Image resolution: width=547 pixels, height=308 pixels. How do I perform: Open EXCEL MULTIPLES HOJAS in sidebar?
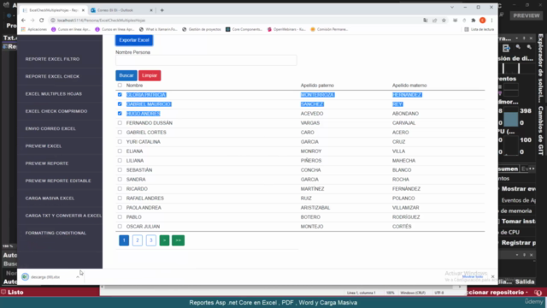53,94
